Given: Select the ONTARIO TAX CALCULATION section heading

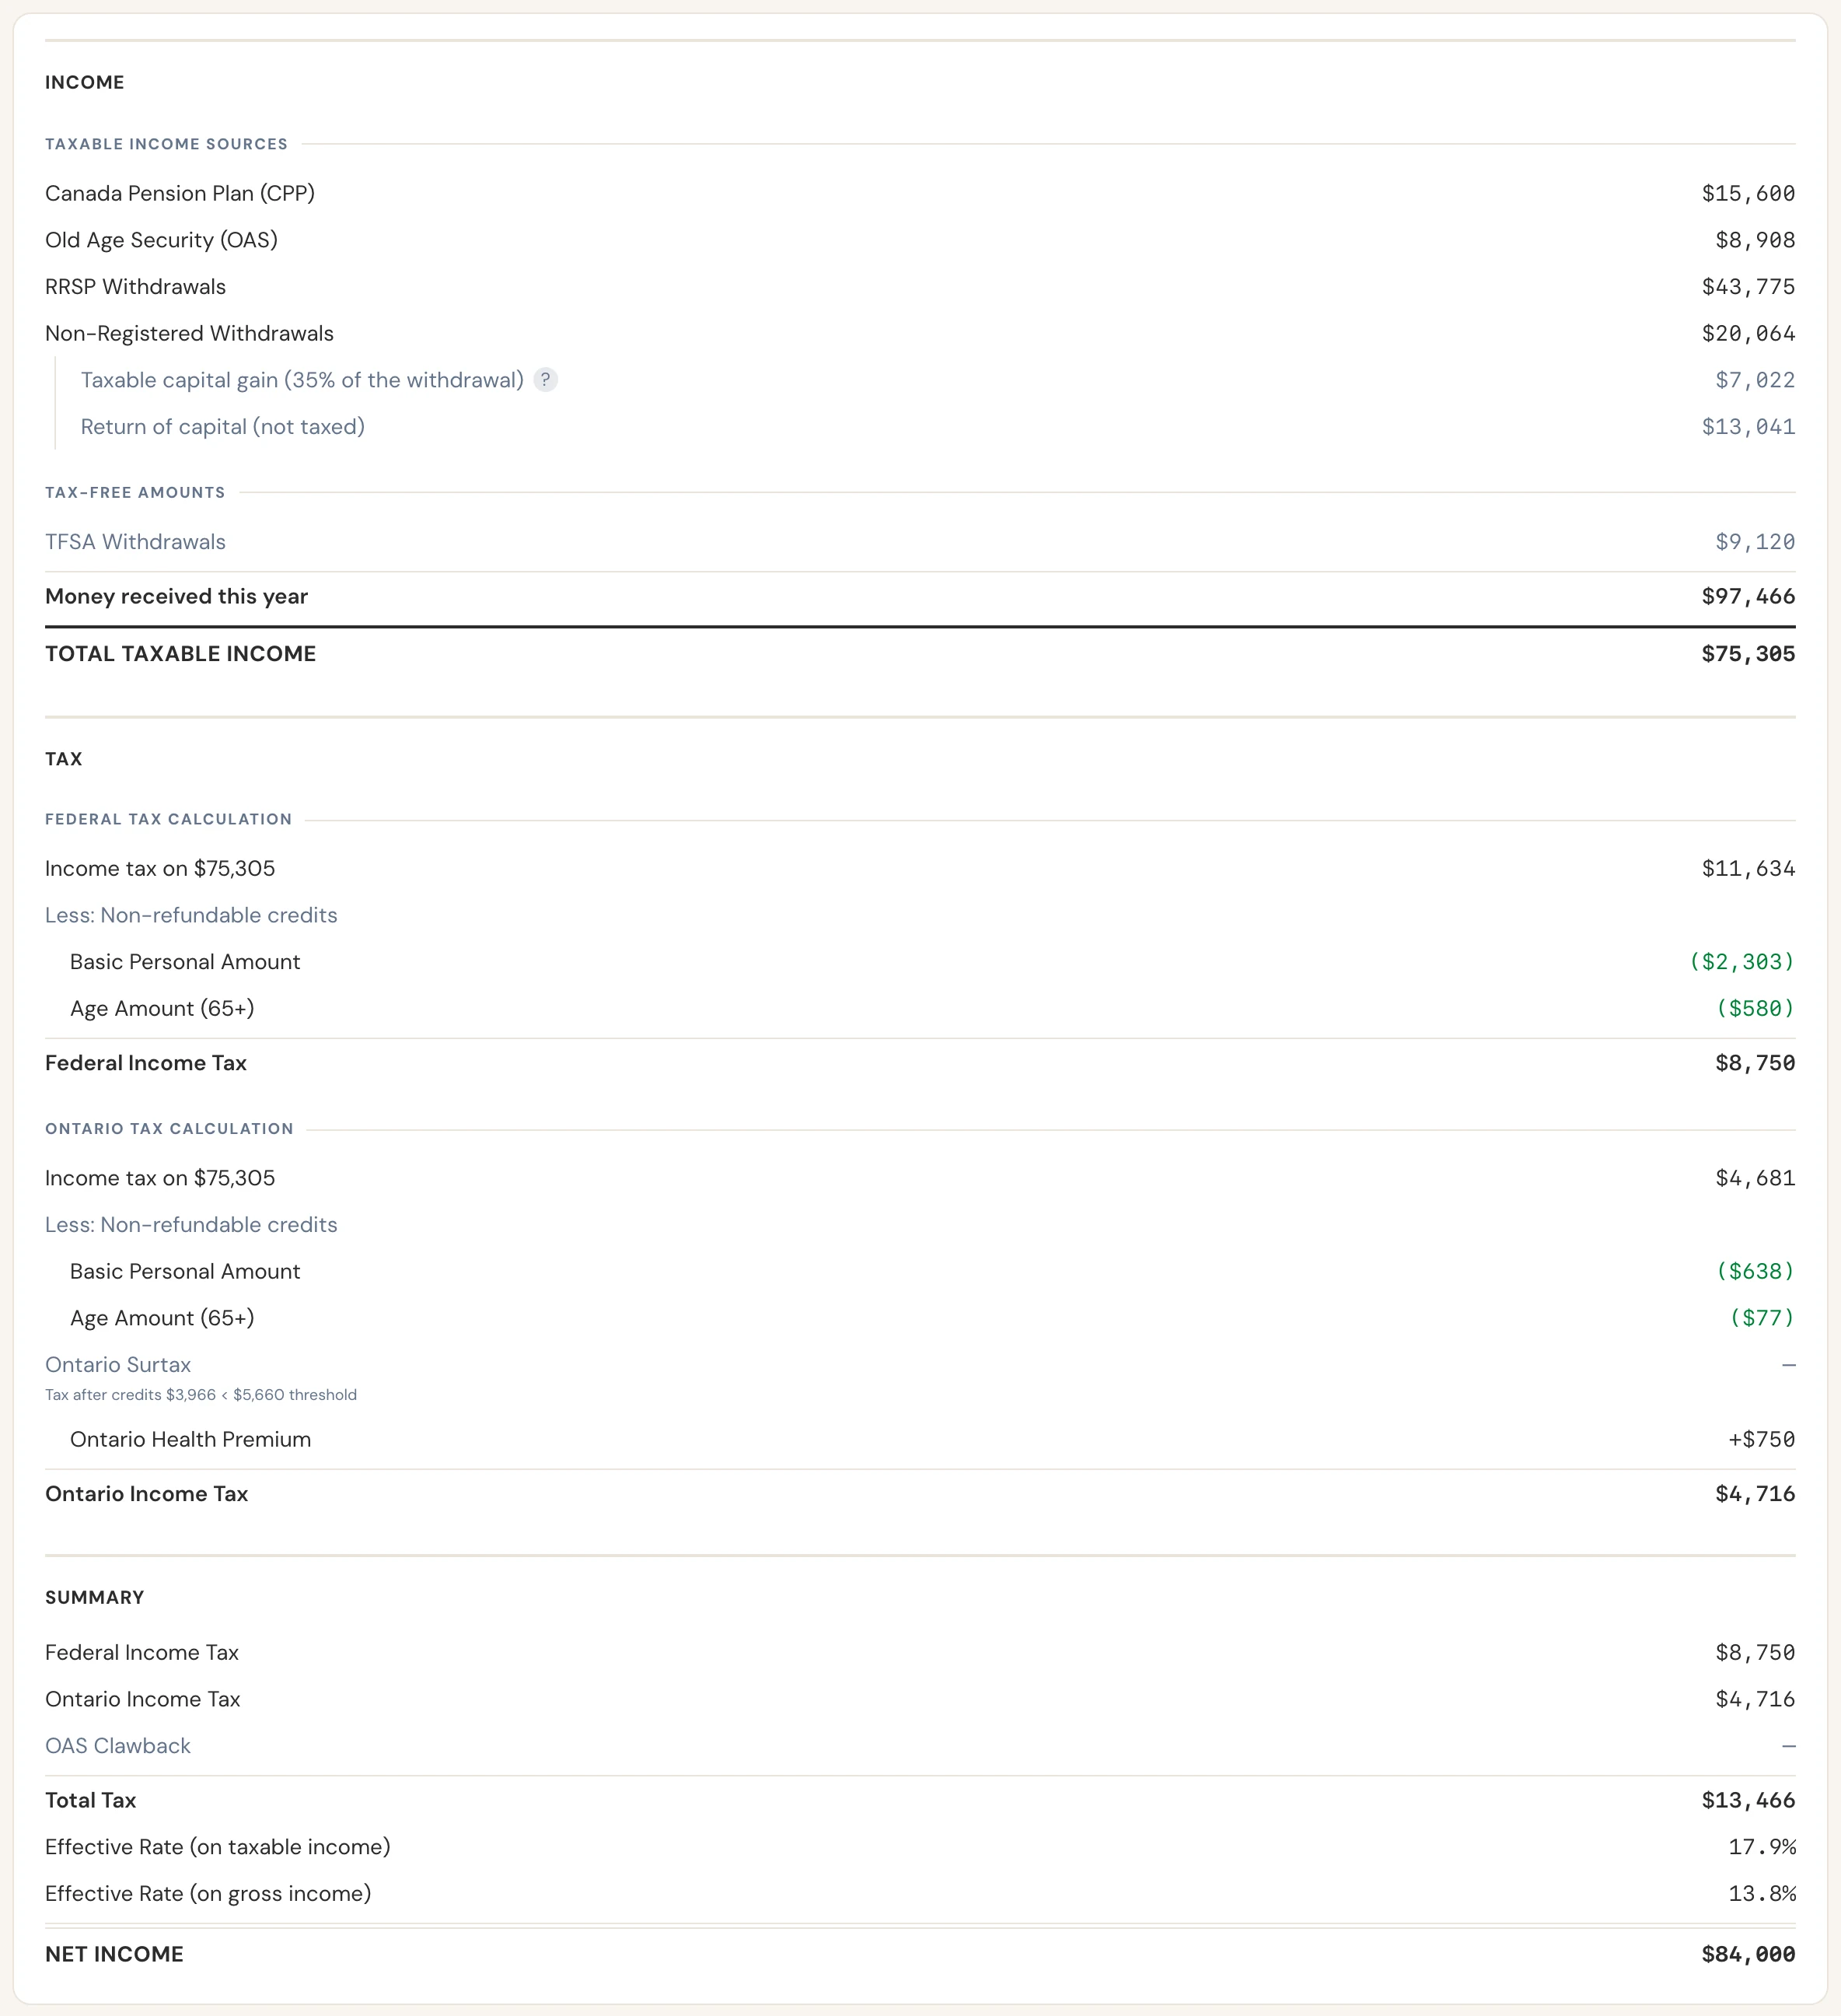Looking at the screenshot, I should 169,1129.
